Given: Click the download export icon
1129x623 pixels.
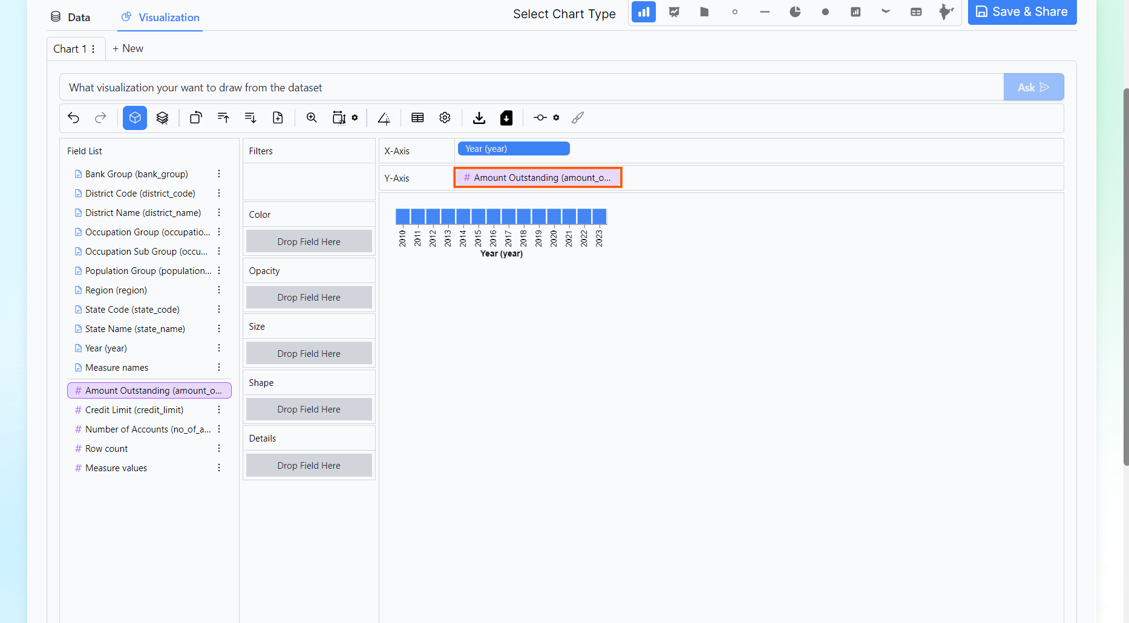Looking at the screenshot, I should (479, 118).
